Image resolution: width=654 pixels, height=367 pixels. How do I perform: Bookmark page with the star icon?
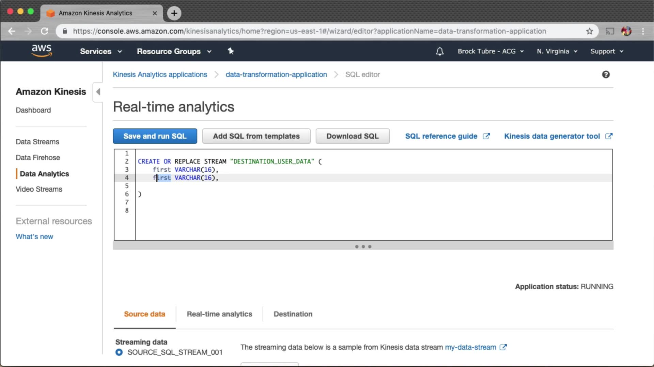[x=590, y=31]
